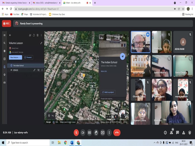Zoom out with minus button on map
The image size is (195, 146).
(x=107, y=117)
